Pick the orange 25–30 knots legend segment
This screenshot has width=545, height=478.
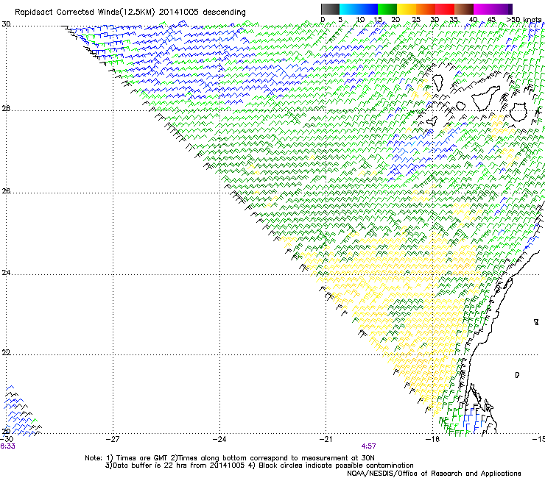426,9
